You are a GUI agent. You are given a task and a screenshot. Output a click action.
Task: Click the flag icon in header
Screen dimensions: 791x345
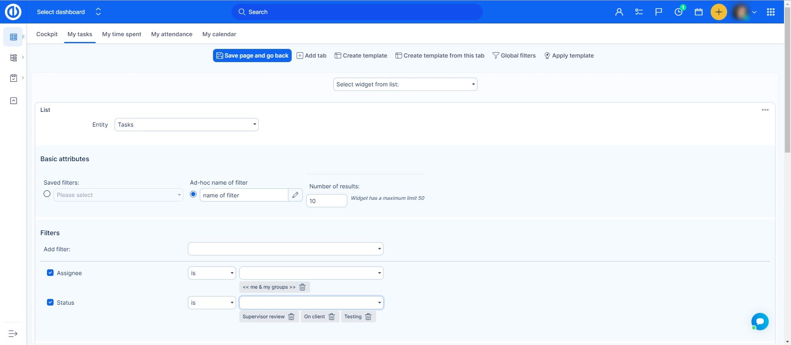(x=658, y=12)
